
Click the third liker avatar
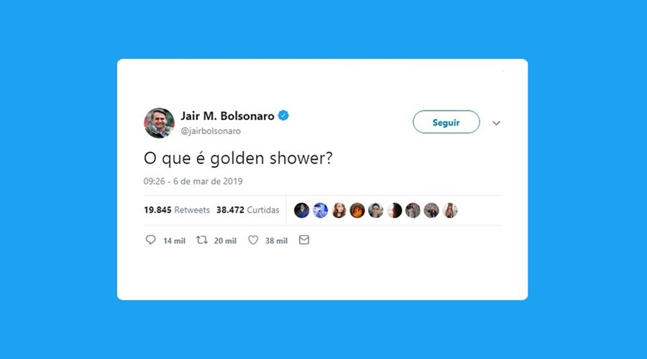coord(339,210)
